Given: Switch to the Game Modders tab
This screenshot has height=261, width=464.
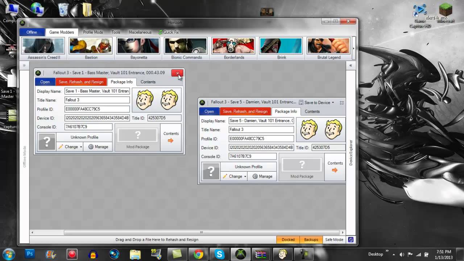Looking at the screenshot, I should coord(62,32).
